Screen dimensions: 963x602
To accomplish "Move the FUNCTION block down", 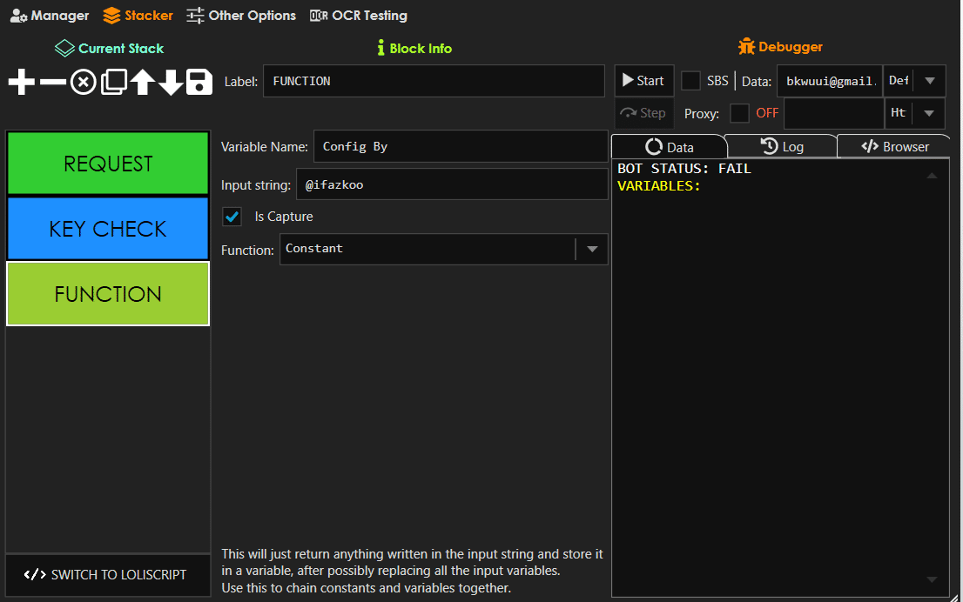I will [x=170, y=82].
